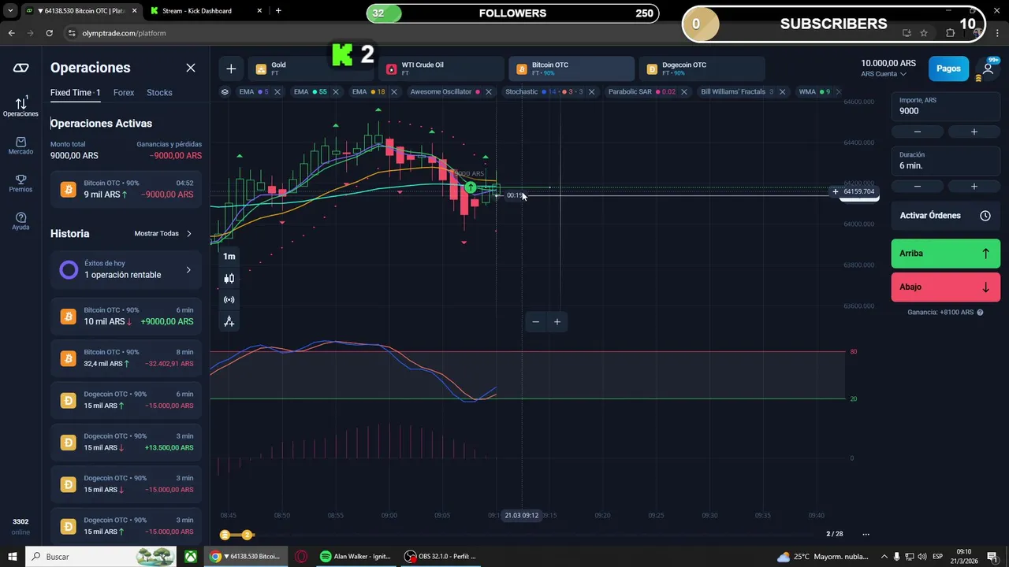Viewport: 1009px width, 567px height.
Task: Decrease the Duración value
Action: tap(917, 187)
